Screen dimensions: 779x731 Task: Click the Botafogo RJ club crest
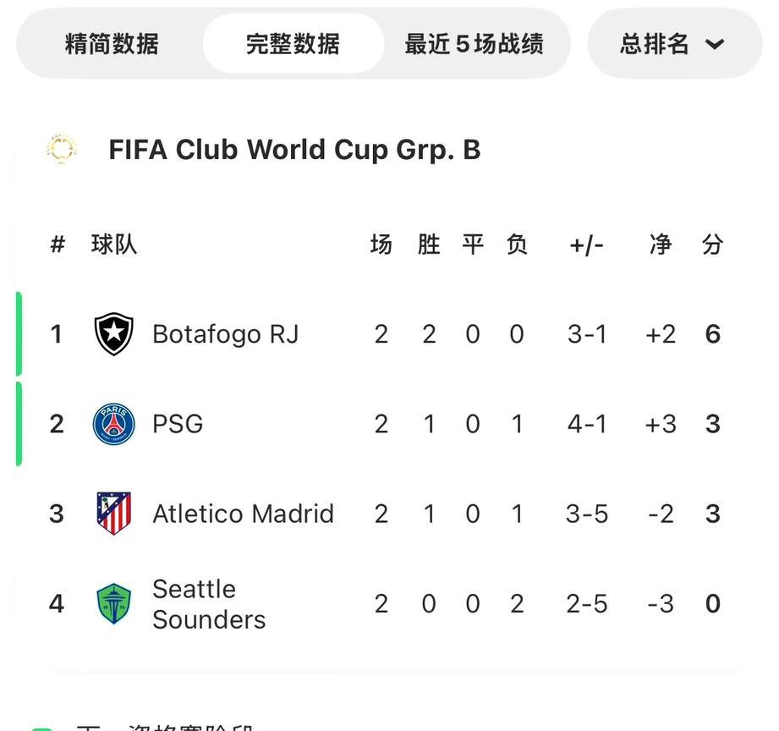(114, 334)
